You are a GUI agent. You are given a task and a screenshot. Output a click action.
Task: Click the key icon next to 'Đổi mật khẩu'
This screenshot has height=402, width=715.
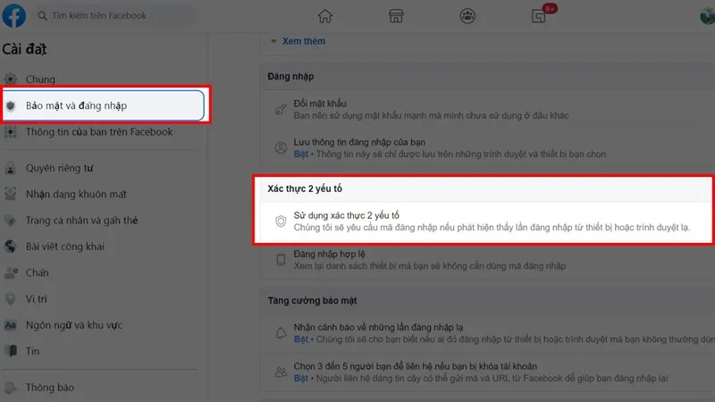tap(281, 109)
